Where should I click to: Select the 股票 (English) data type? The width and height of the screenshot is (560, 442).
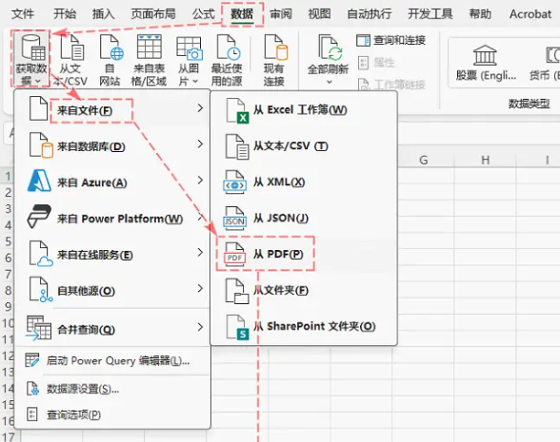click(x=486, y=63)
